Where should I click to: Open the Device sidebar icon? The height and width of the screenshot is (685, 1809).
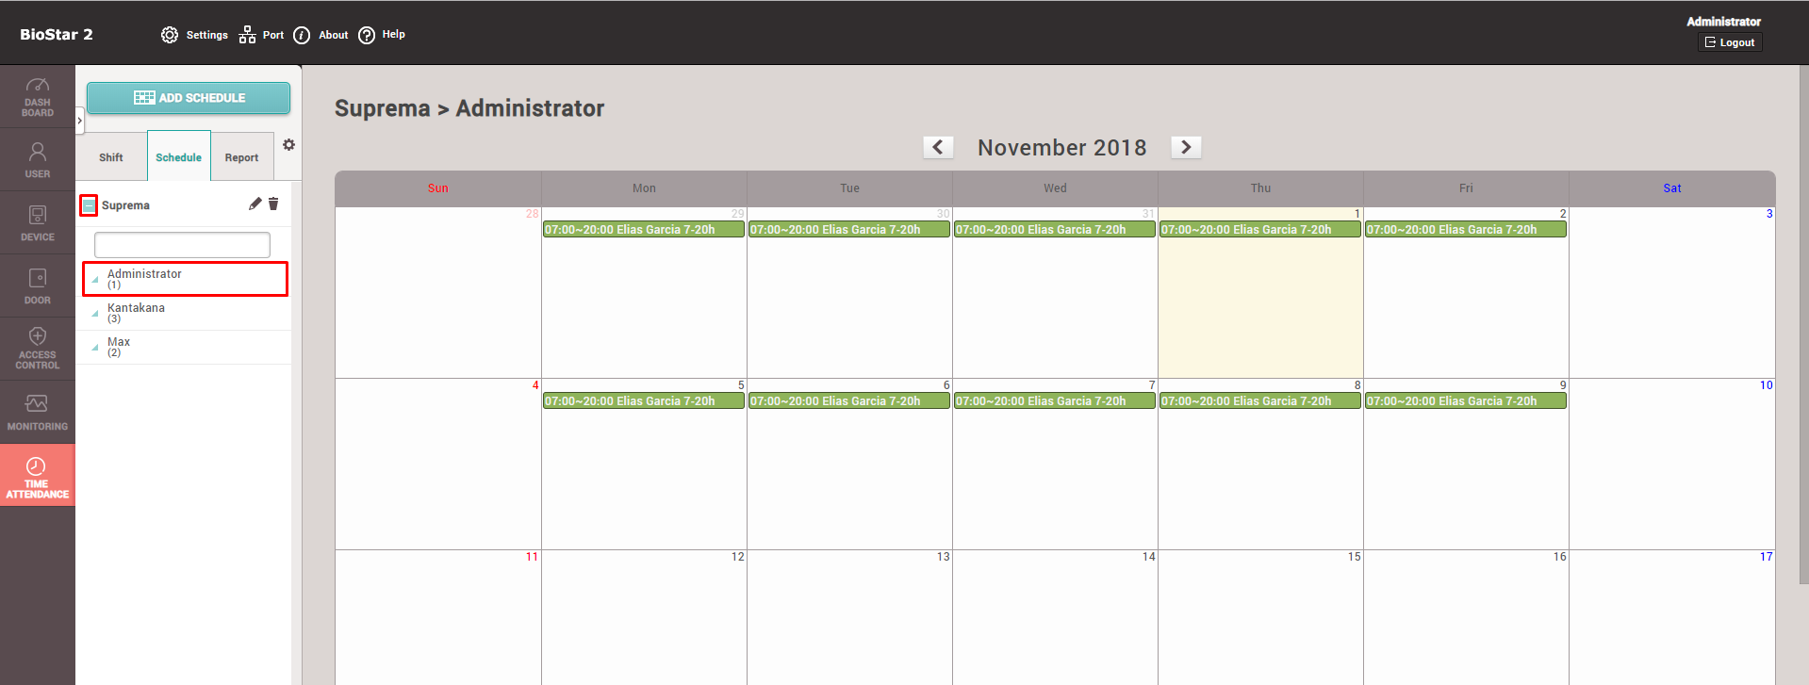tap(38, 222)
